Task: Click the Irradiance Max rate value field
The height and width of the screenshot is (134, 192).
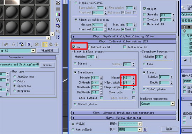Action: tap(127, 78)
